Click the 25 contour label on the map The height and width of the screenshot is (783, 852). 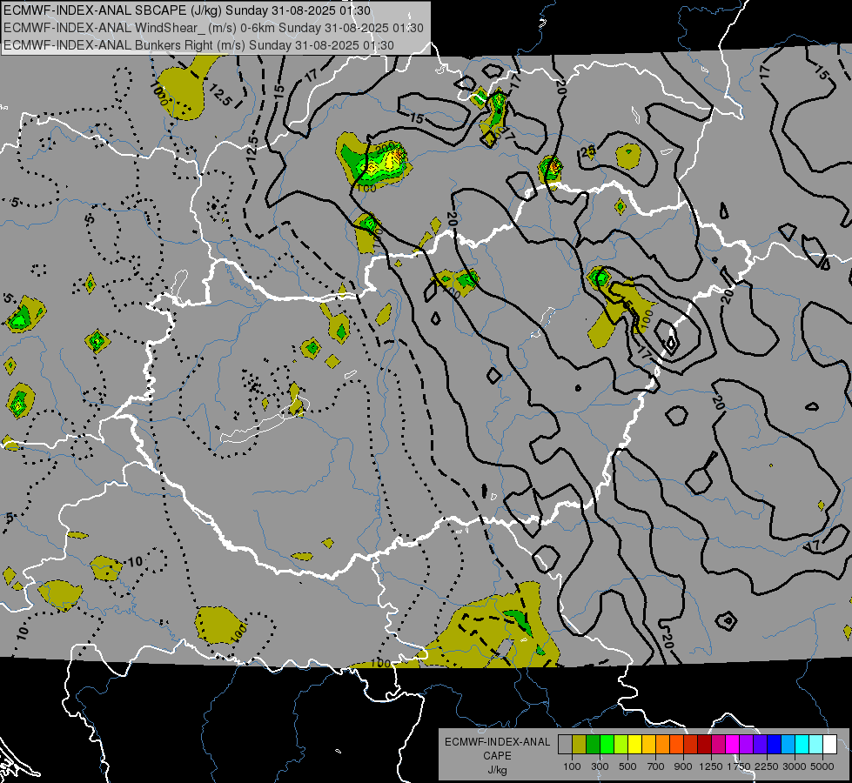point(588,151)
